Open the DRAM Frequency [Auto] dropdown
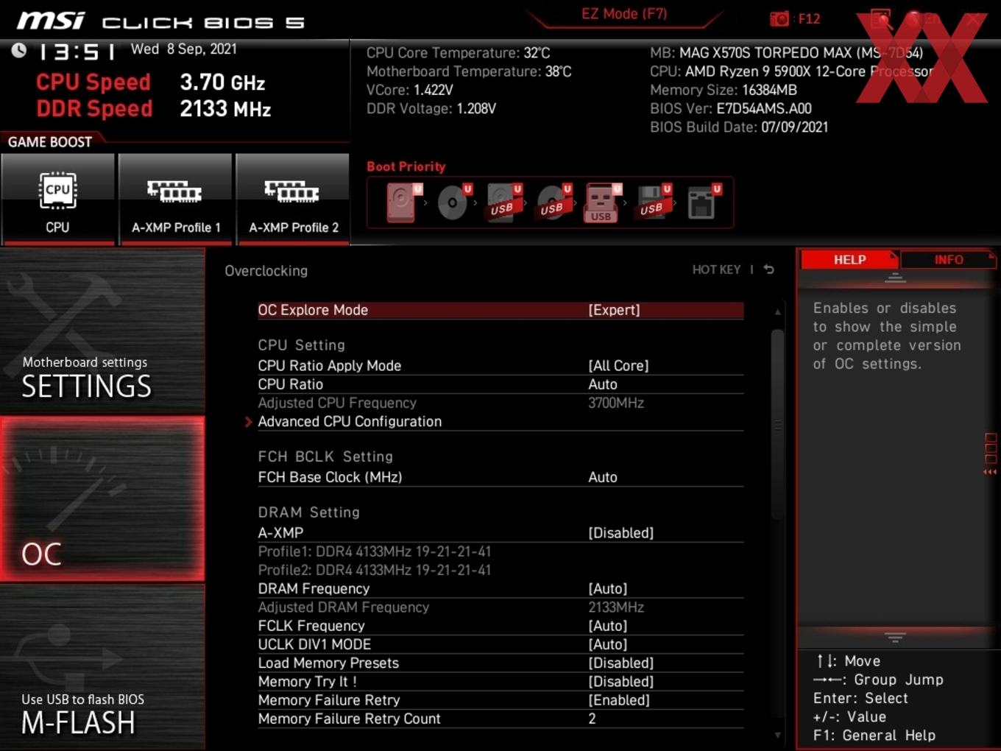Viewport: 1001px width, 751px height. 607,588
